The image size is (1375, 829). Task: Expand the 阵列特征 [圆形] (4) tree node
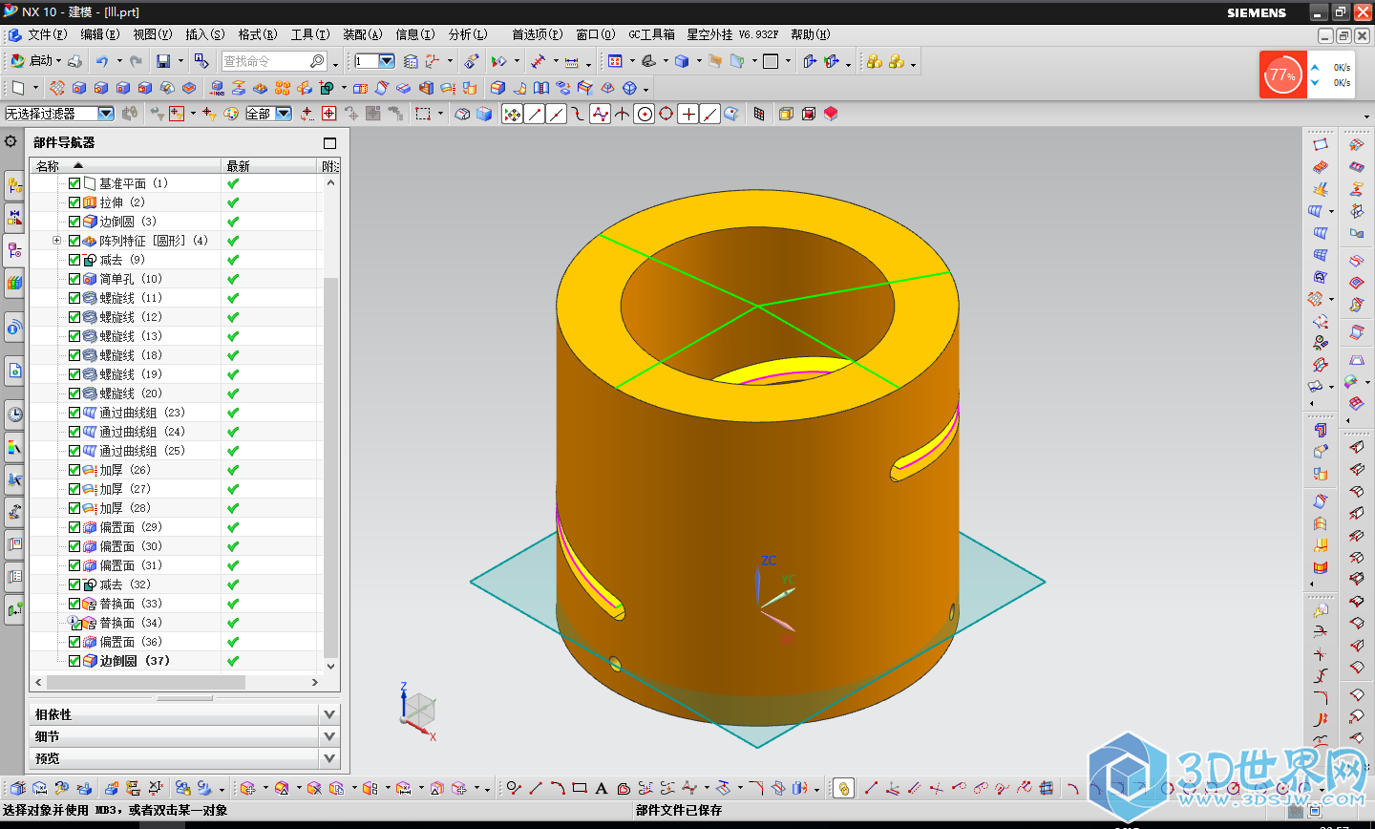coord(56,241)
